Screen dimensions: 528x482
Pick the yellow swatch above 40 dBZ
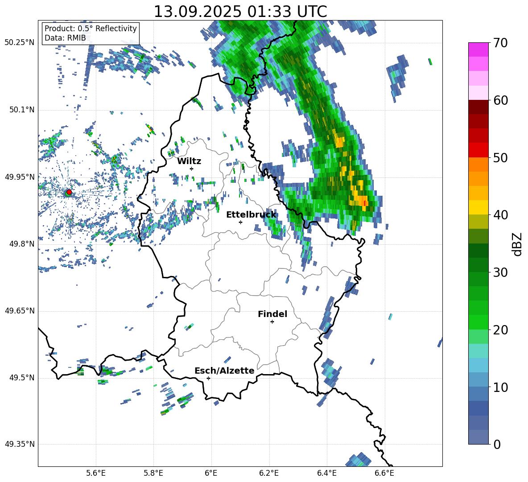pos(478,207)
